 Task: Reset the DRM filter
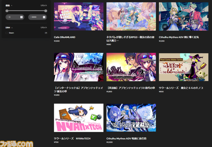(44, 27)
